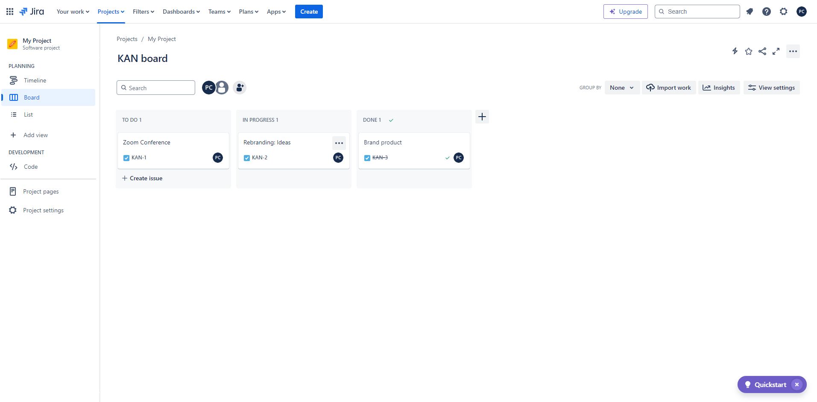Open the Dashboards dropdown menu
Screen dimensions: 817x402
coord(181,12)
